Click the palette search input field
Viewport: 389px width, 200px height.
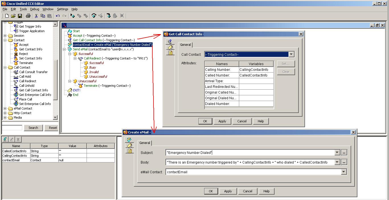12,128
